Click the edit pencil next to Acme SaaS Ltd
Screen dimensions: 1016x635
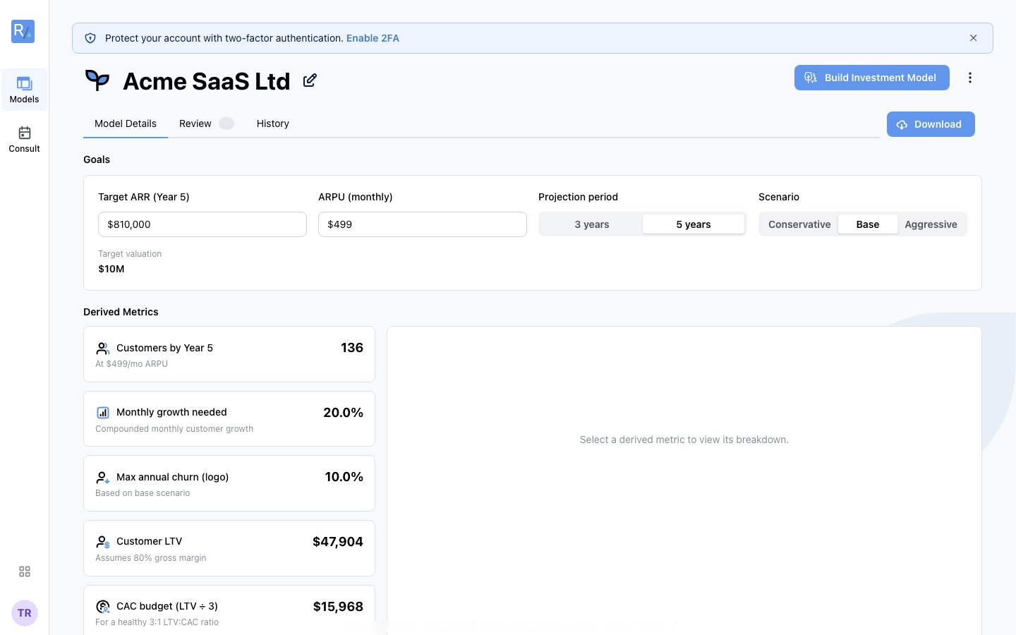(x=310, y=80)
